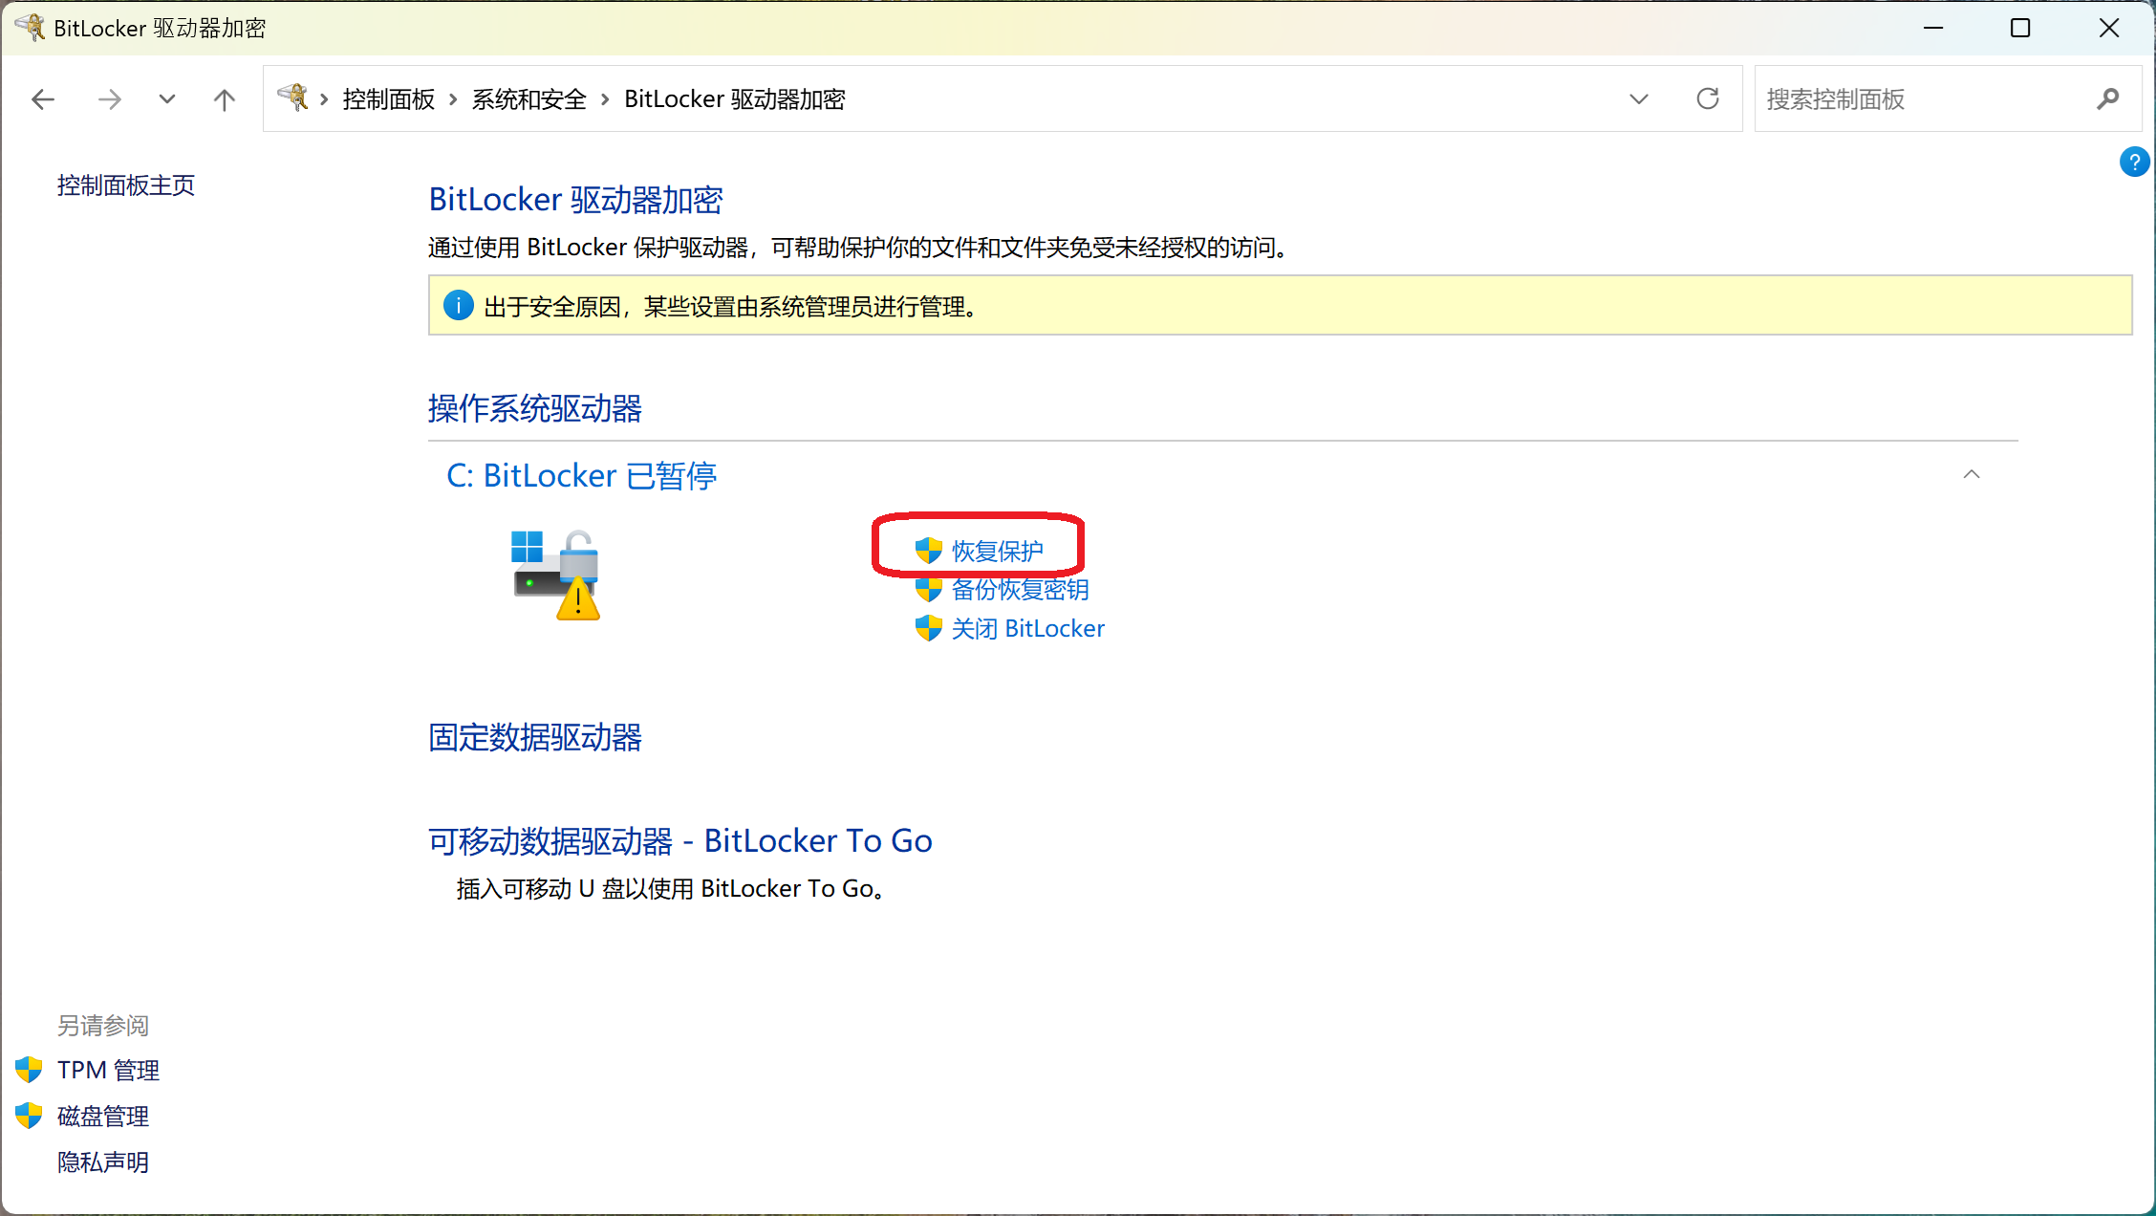Expand address bar history dropdown
The height and width of the screenshot is (1216, 2156).
(x=1639, y=98)
